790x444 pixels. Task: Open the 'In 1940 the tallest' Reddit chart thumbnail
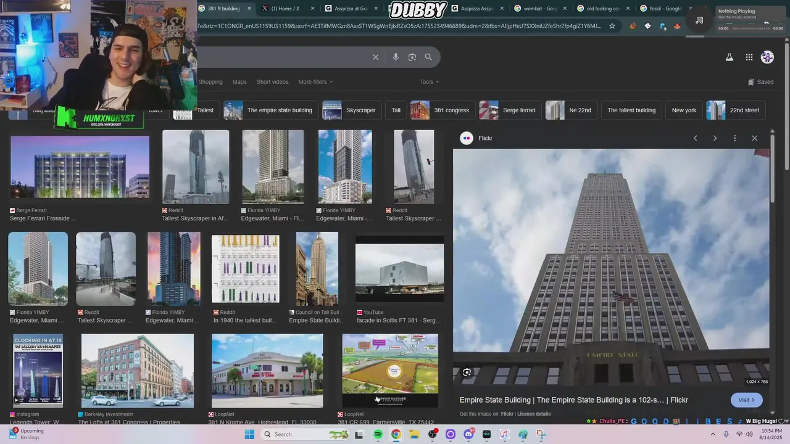[246, 269]
